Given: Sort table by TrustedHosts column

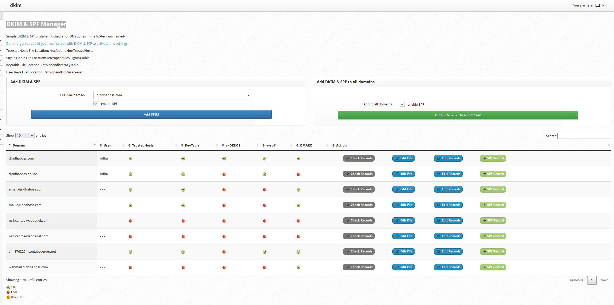Looking at the screenshot, I should 143,145.
